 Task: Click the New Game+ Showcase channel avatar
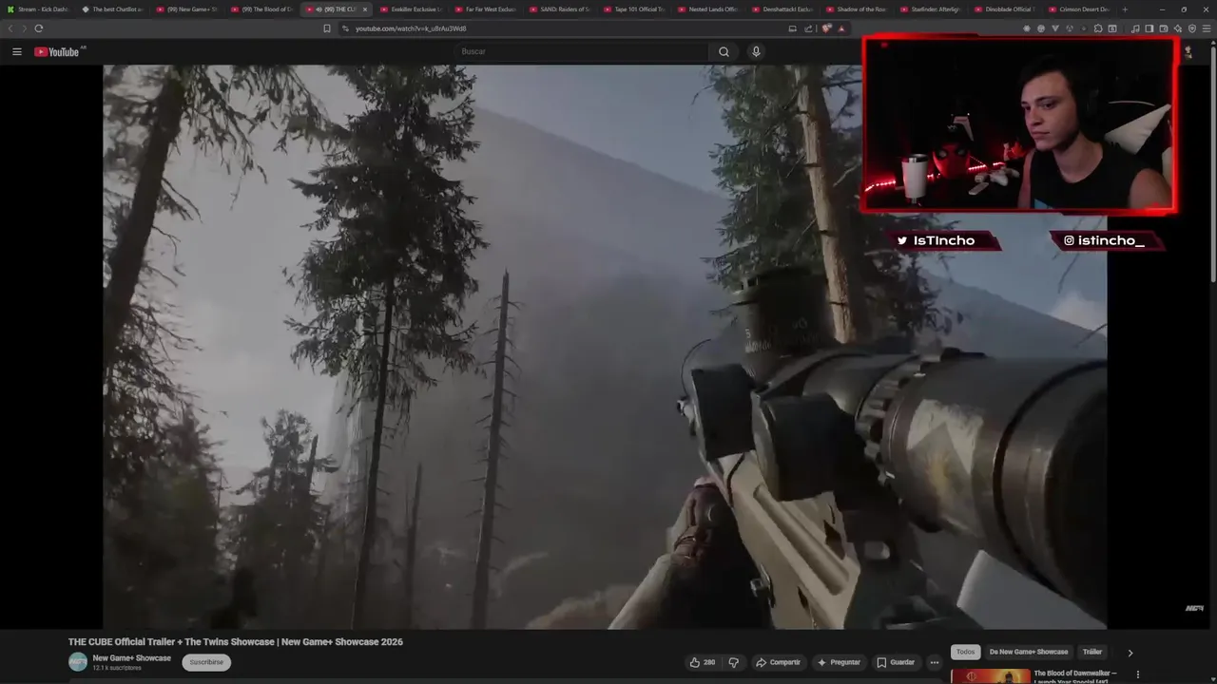[78, 662]
